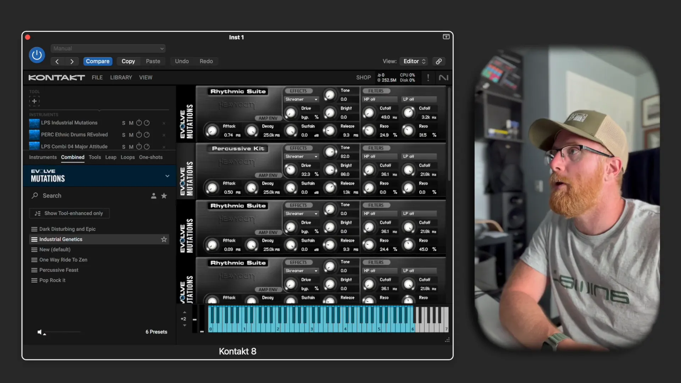
Task: Shift keyboard octave up with the arrow
Action: (184, 312)
